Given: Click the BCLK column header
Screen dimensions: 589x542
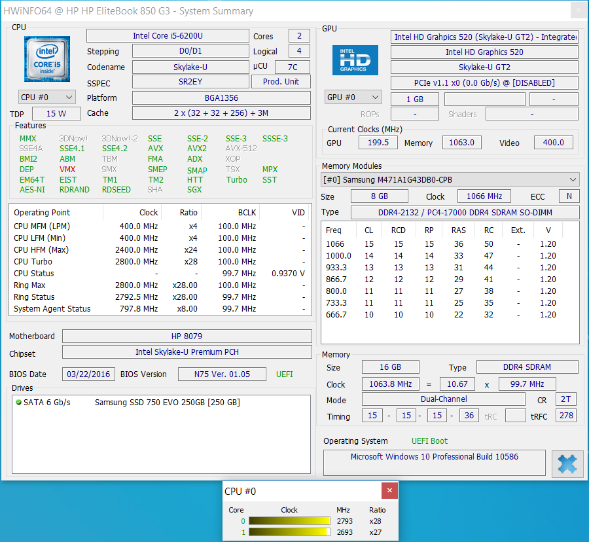Looking at the screenshot, I should [230, 212].
